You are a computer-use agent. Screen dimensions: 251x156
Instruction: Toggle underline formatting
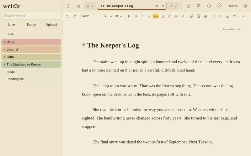tap(163, 16)
